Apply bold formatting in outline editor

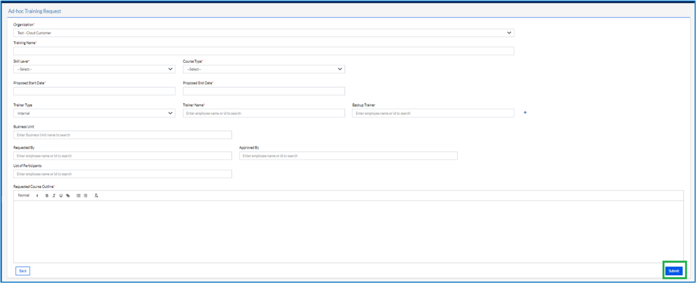pyautogui.click(x=47, y=196)
